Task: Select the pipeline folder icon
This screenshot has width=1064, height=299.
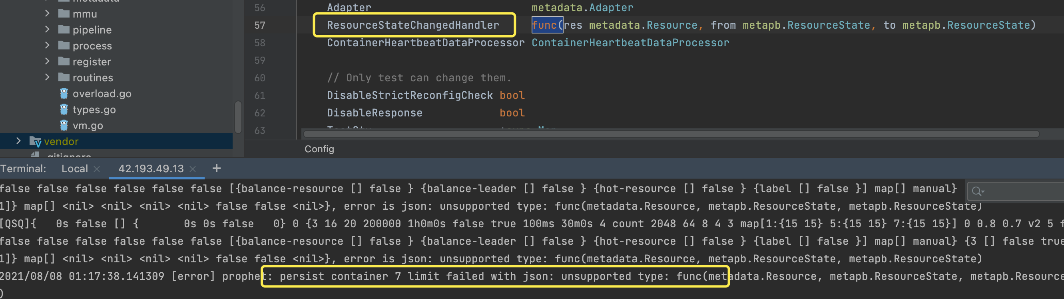Action: point(64,29)
